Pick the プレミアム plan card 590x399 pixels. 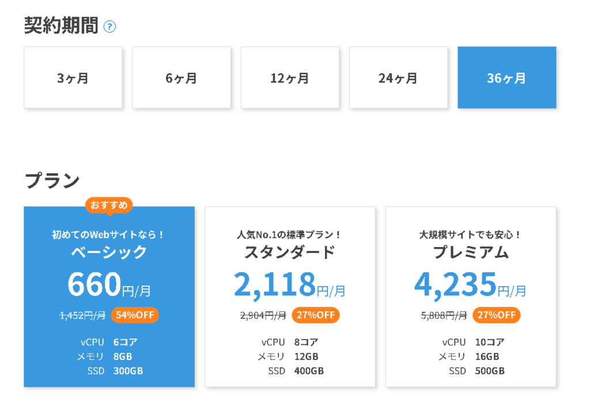tap(471, 297)
